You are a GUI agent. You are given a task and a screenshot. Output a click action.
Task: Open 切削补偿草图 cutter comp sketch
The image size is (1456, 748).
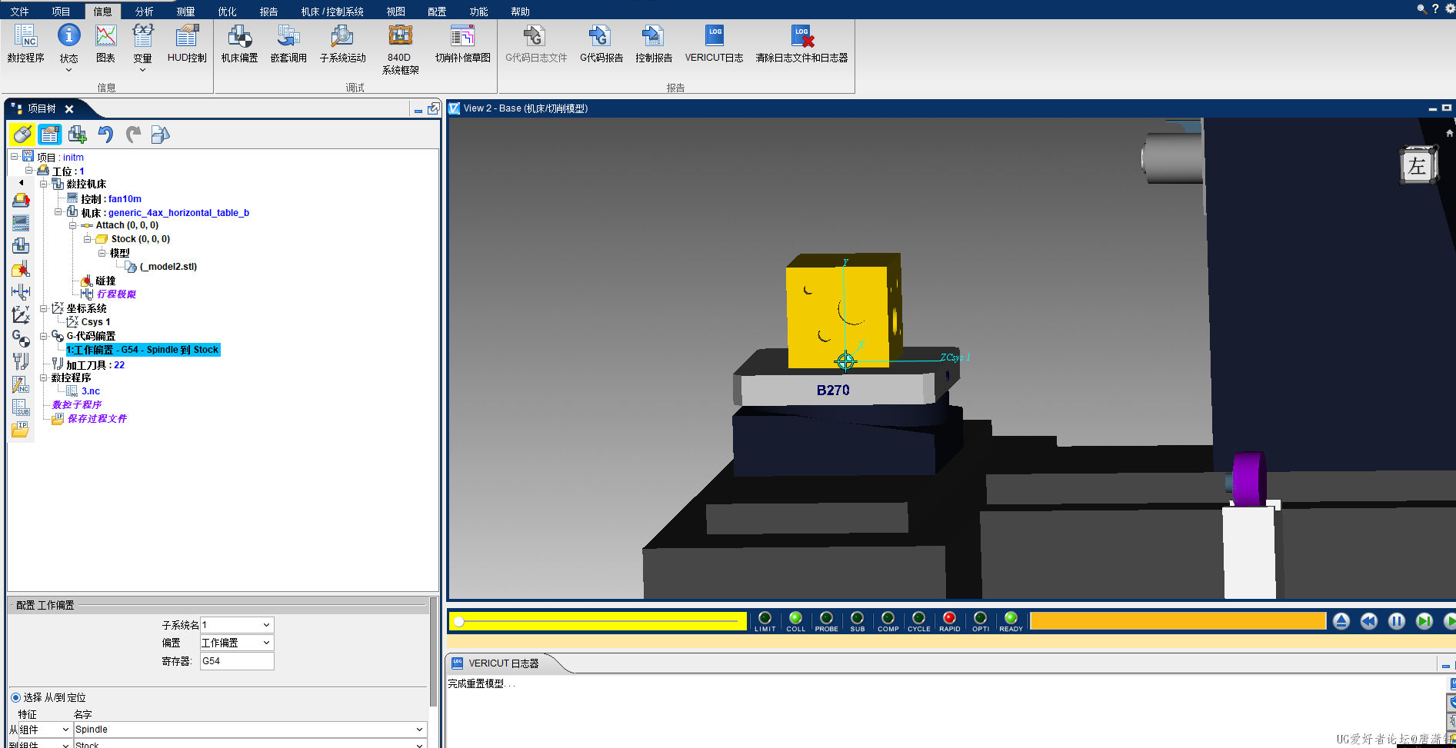[462, 43]
